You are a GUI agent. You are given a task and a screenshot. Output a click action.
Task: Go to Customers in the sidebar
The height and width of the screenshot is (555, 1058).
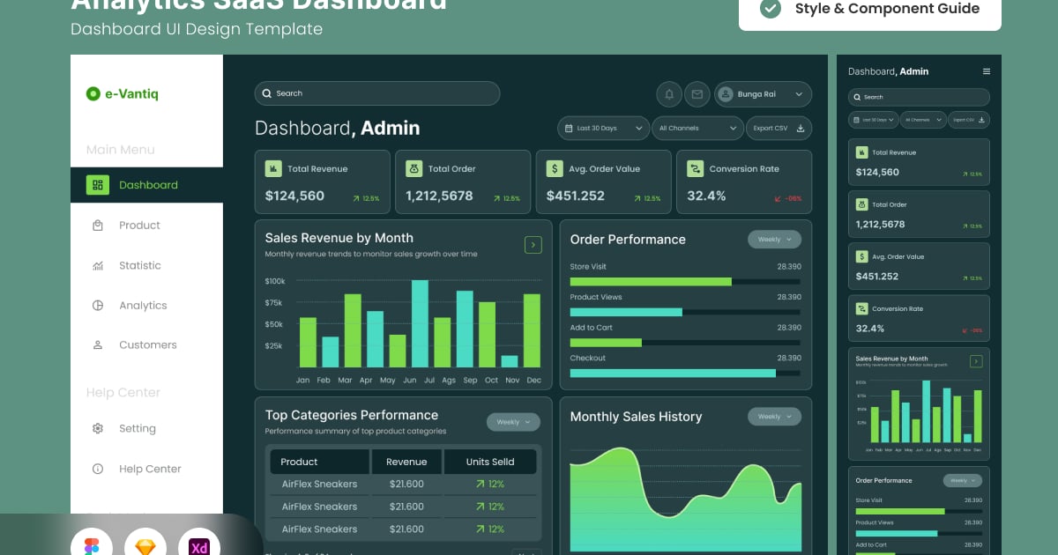pos(147,345)
